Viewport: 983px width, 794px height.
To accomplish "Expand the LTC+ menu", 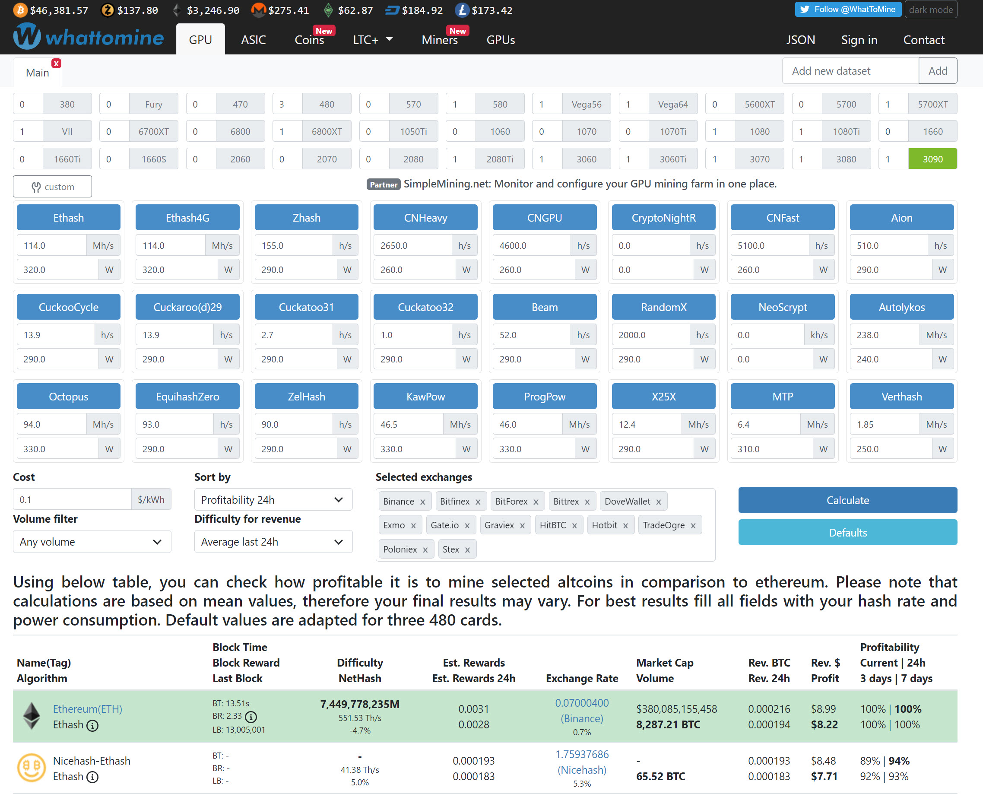I will pos(373,40).
